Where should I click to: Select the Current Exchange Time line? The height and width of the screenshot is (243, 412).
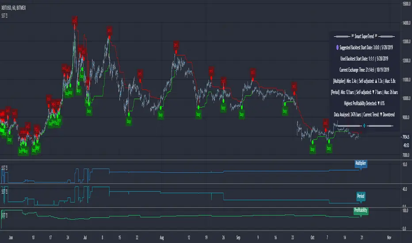364,70
